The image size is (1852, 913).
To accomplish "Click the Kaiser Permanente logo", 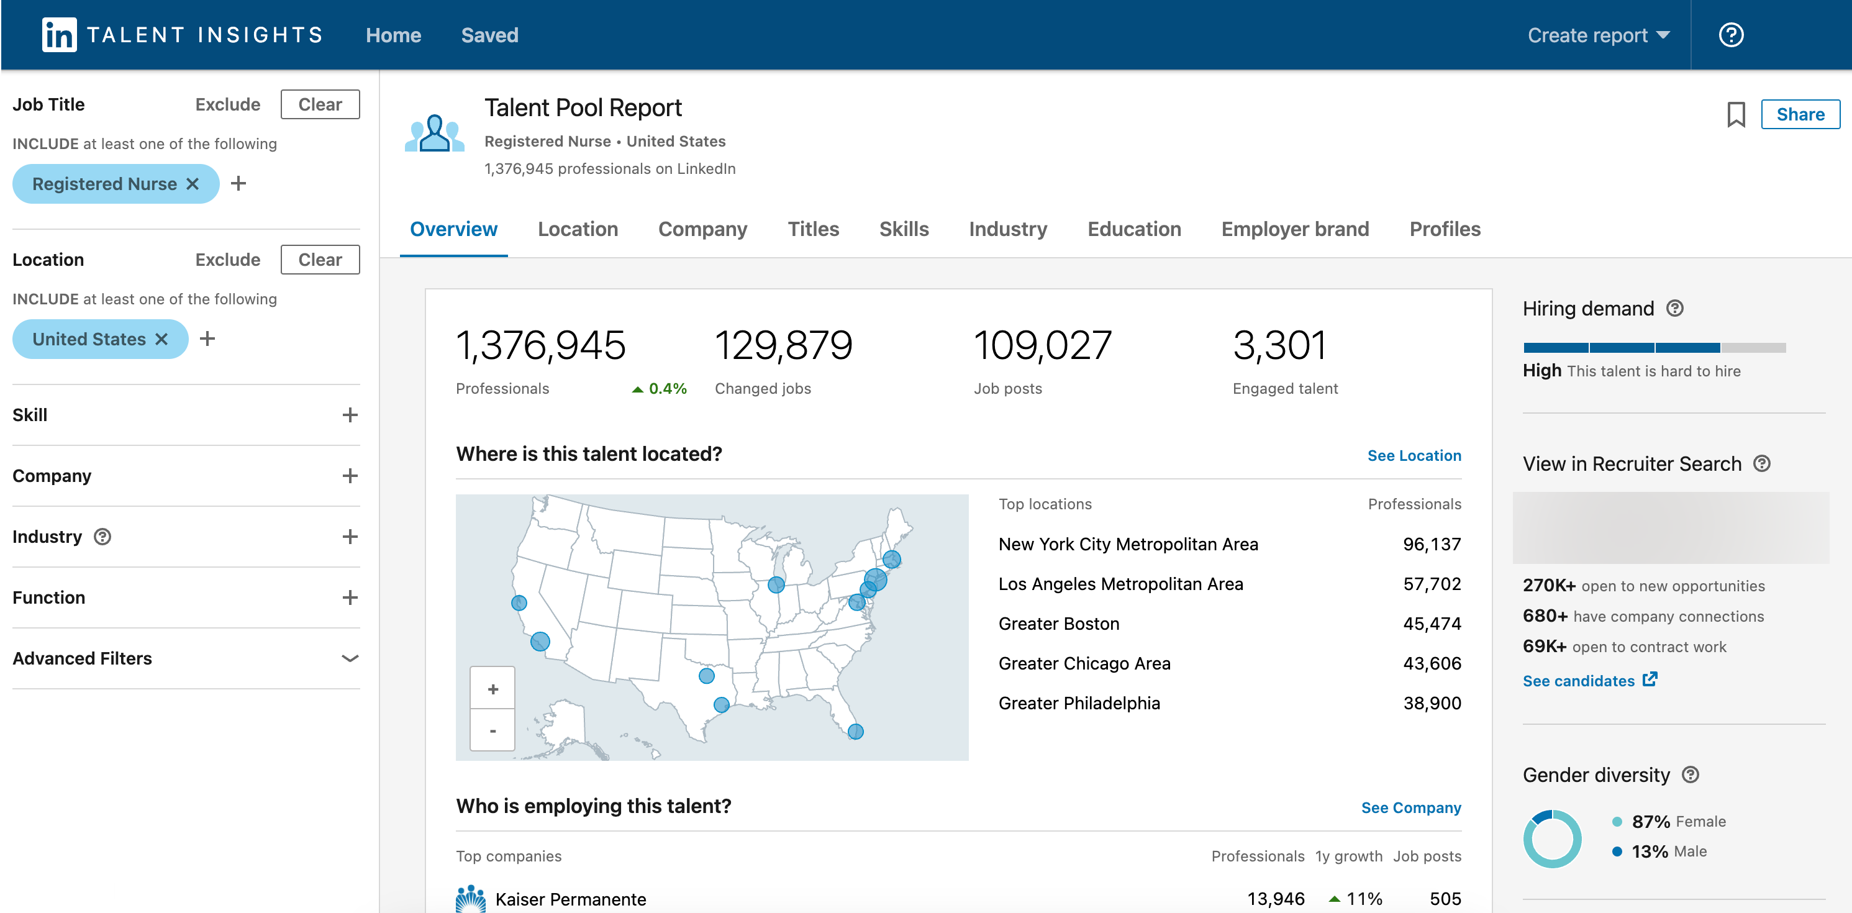I will tap(471, 899).
